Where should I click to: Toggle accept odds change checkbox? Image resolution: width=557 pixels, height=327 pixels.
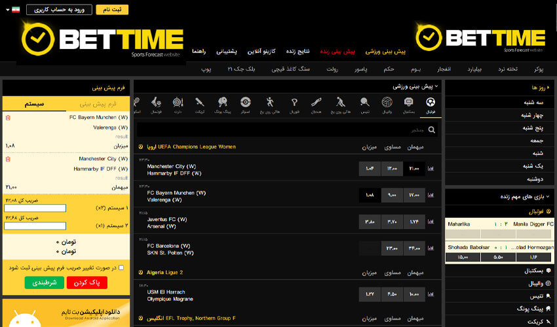click(x=121, y=267)
